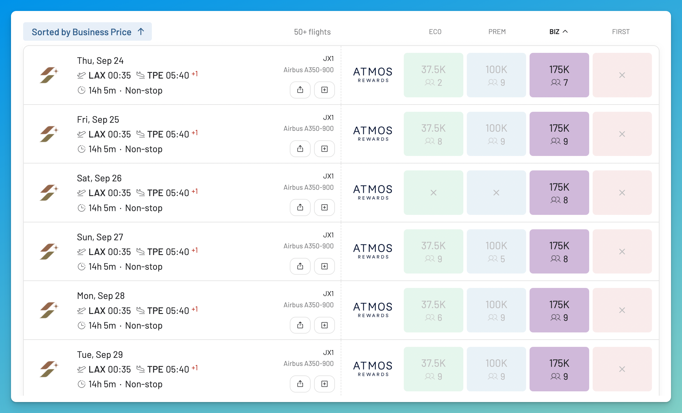Screen dimensions: 682x413
Task: Select 100K premium fare with 5 seats, Sep 27
Action: pos(496,252)
